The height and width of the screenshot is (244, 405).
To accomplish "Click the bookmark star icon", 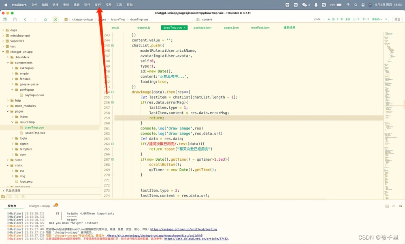I will 45,19.
